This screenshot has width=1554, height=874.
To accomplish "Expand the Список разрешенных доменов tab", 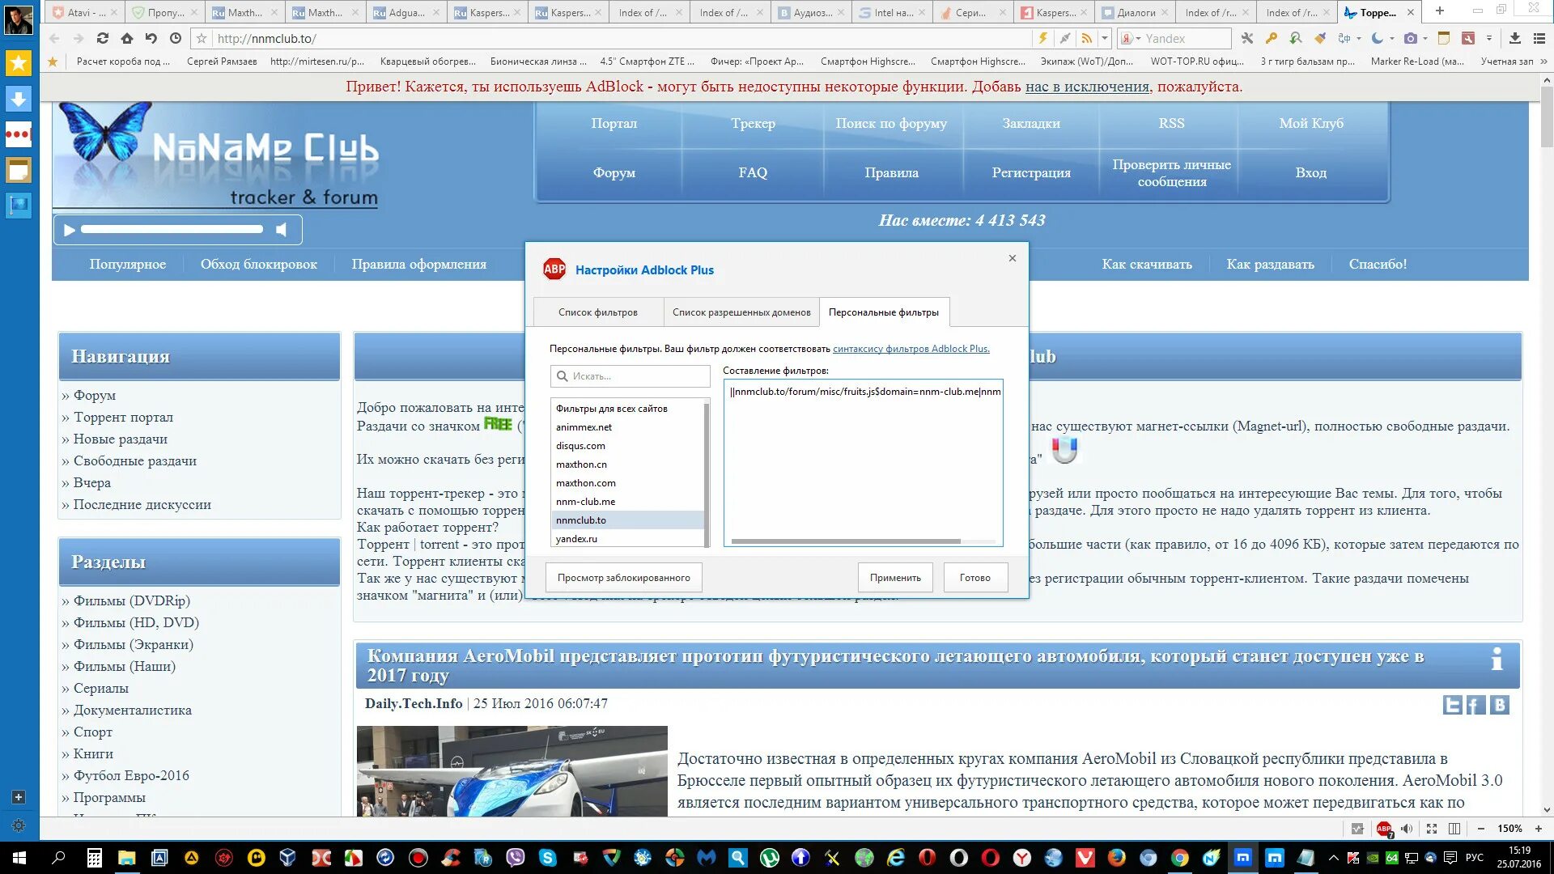I will (740, 312).
